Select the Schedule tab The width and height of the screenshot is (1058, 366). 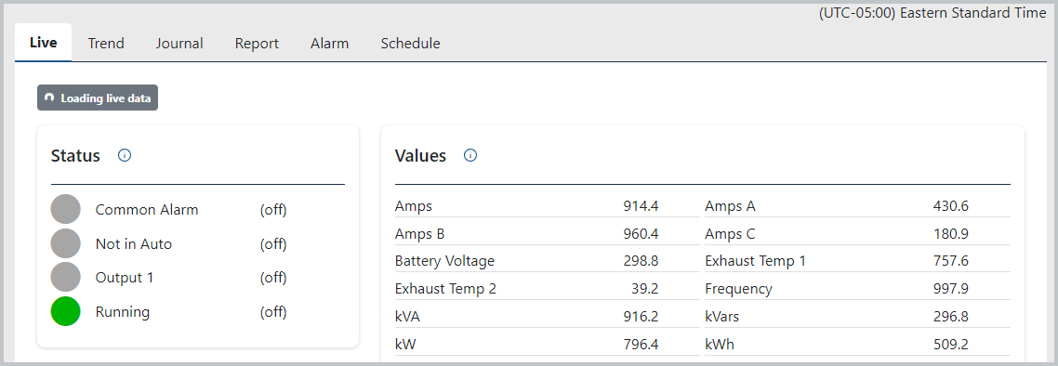point(410,43)
